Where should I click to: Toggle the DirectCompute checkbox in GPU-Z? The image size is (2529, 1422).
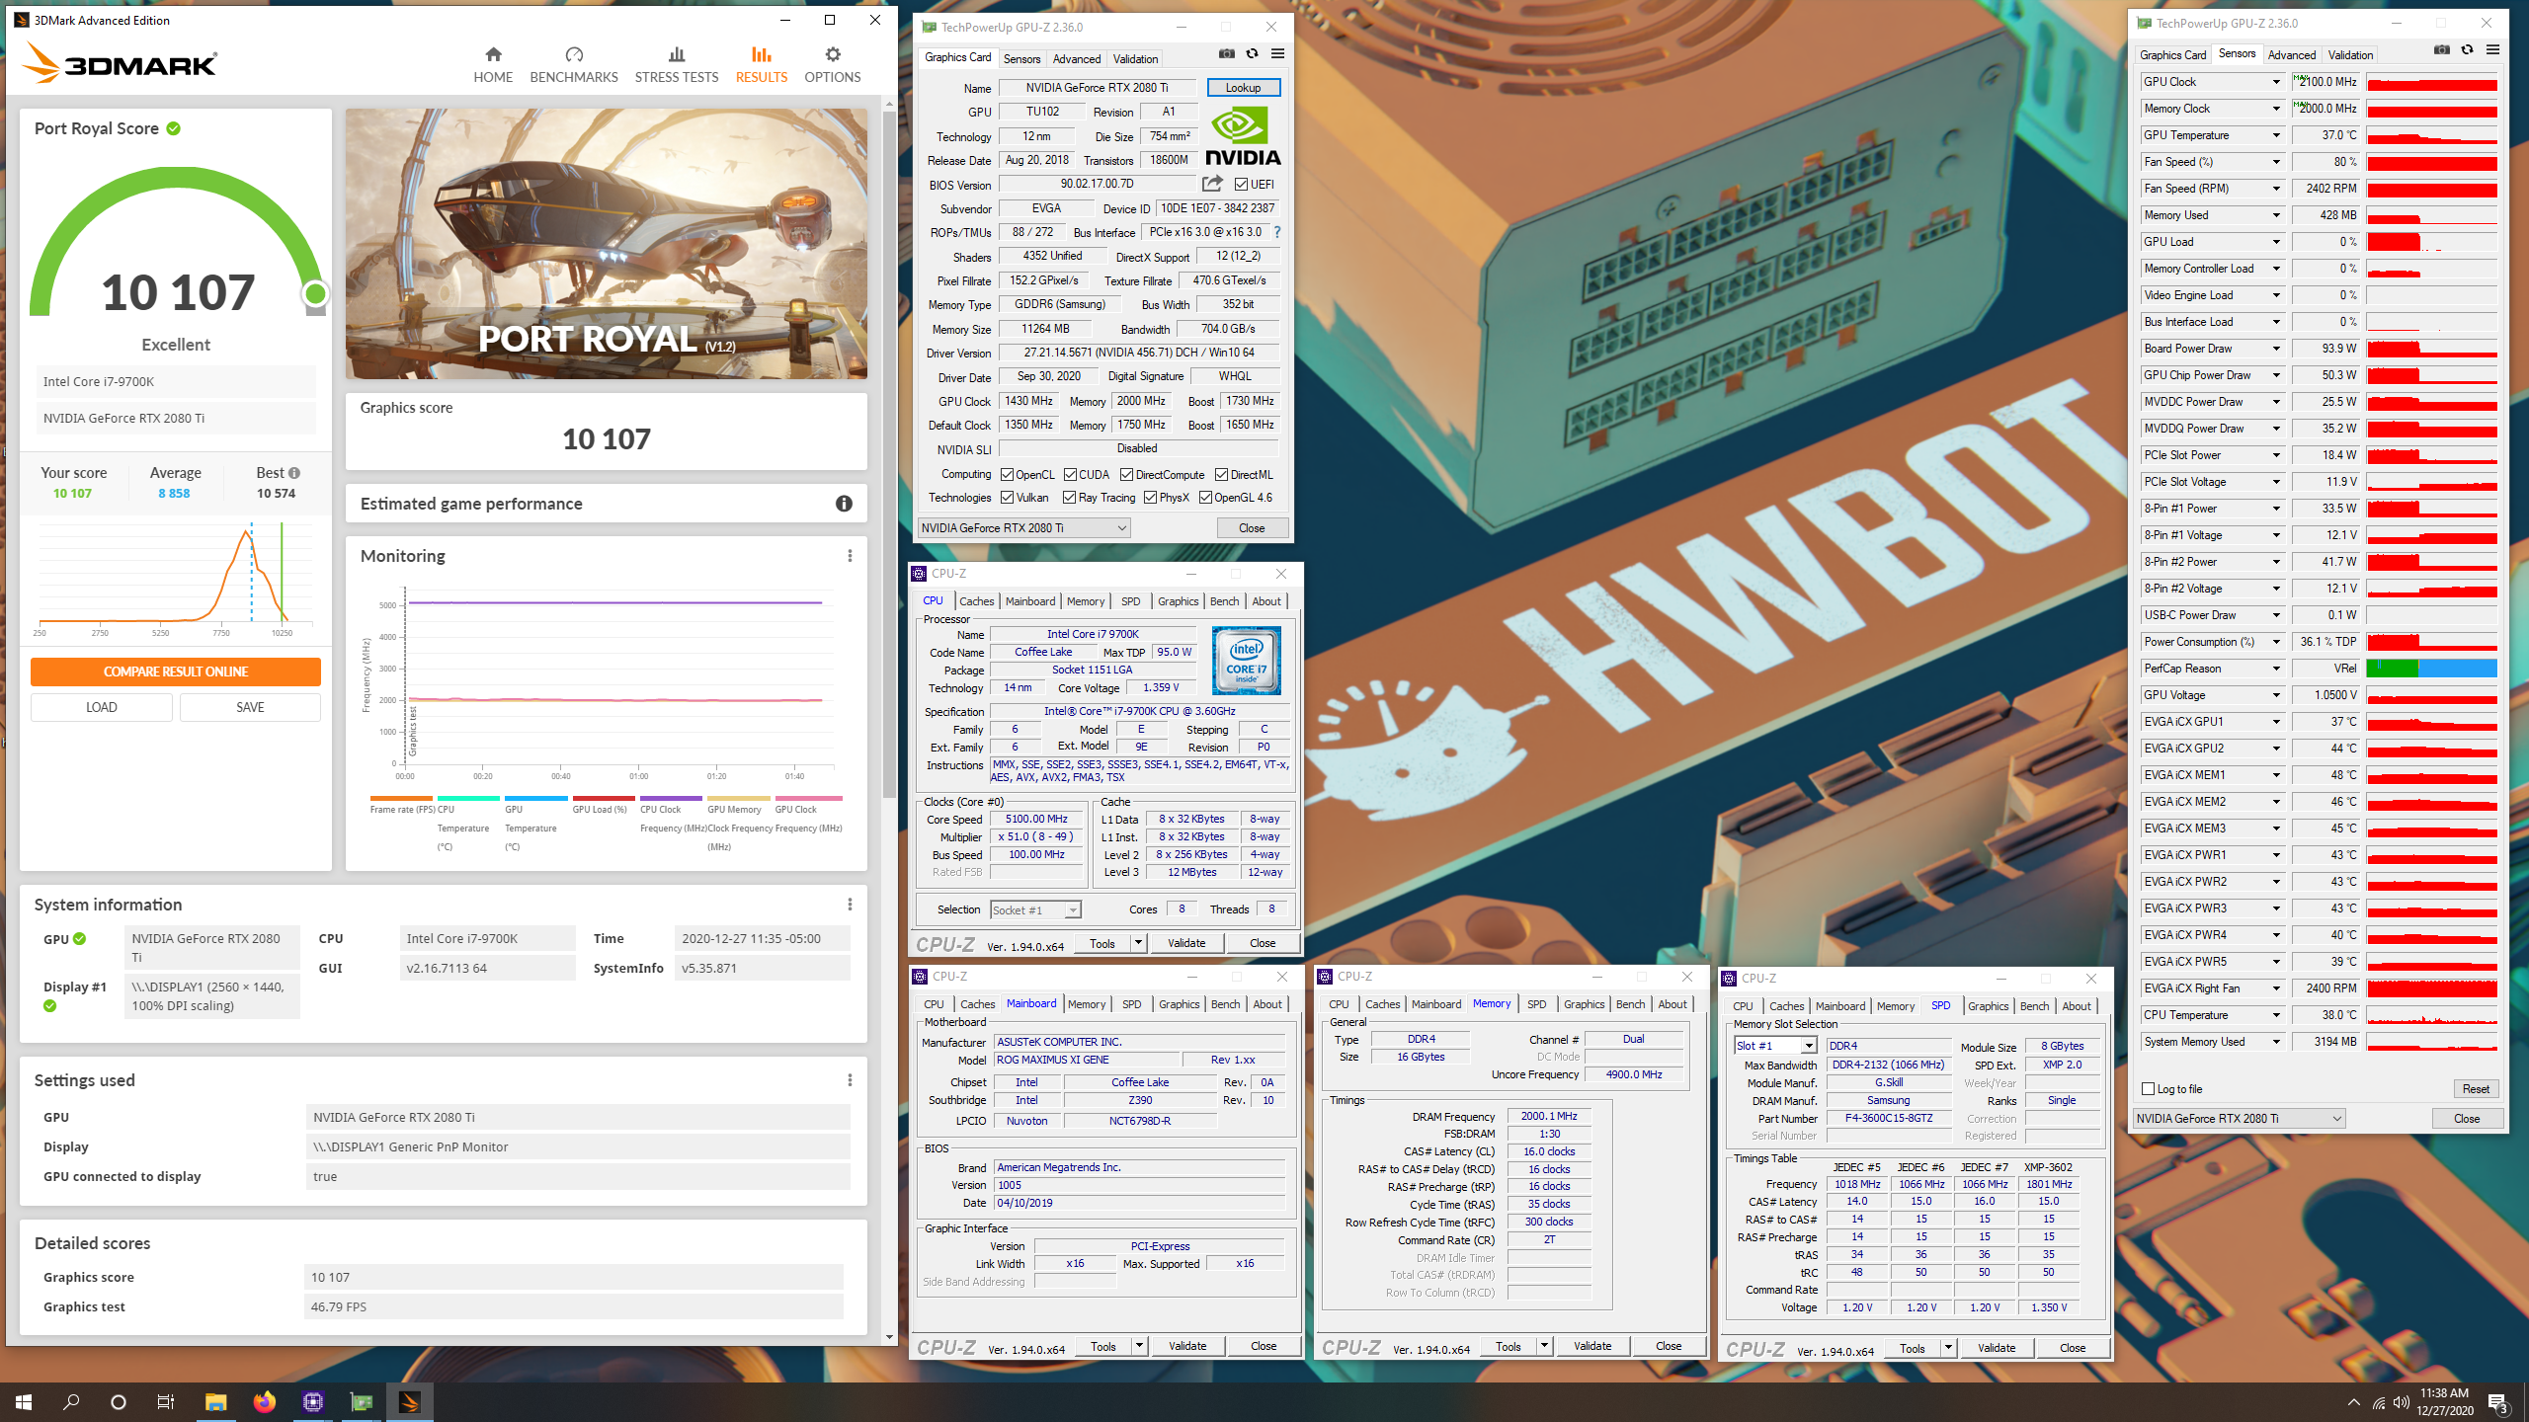point(1126,475)
